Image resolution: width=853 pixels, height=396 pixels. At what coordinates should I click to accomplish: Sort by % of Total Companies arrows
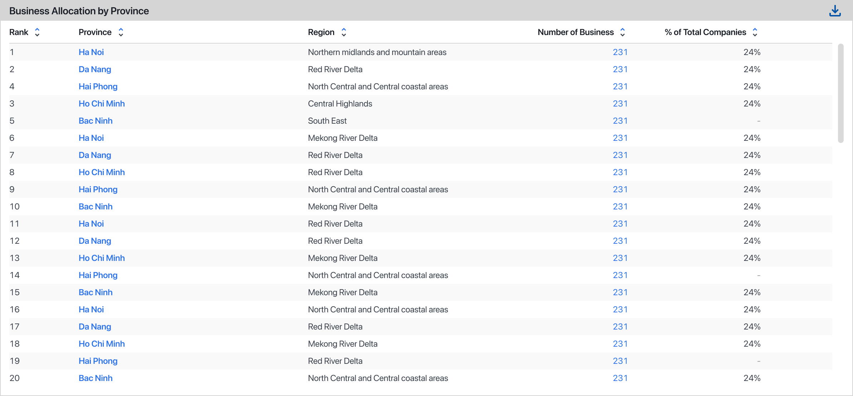(755, 32)
